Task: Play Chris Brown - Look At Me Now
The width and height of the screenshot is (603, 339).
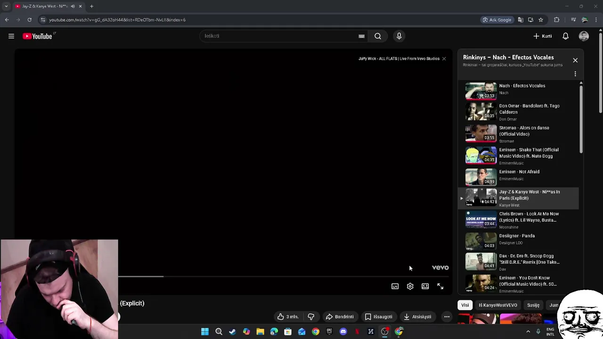Action: 518,220
